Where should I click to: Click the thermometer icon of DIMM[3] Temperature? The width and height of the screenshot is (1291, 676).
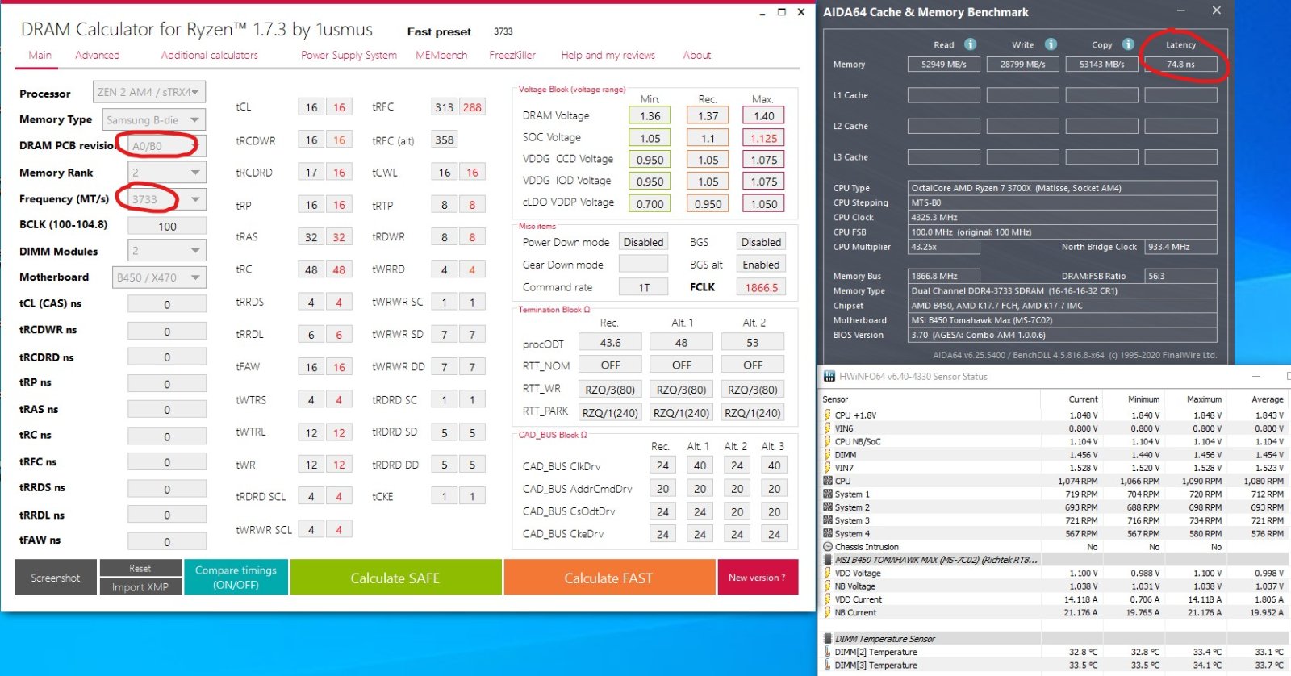(x=827, y=666)
